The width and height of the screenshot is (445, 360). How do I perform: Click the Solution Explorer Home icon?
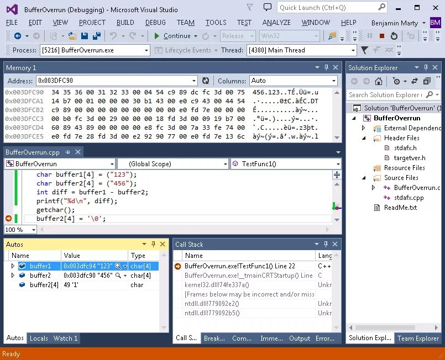378,81
